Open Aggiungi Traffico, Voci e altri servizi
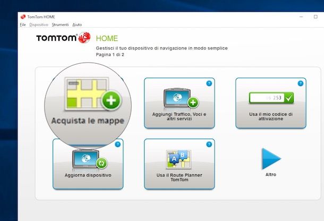Screen dimensions: 324x221 [180, 103]
